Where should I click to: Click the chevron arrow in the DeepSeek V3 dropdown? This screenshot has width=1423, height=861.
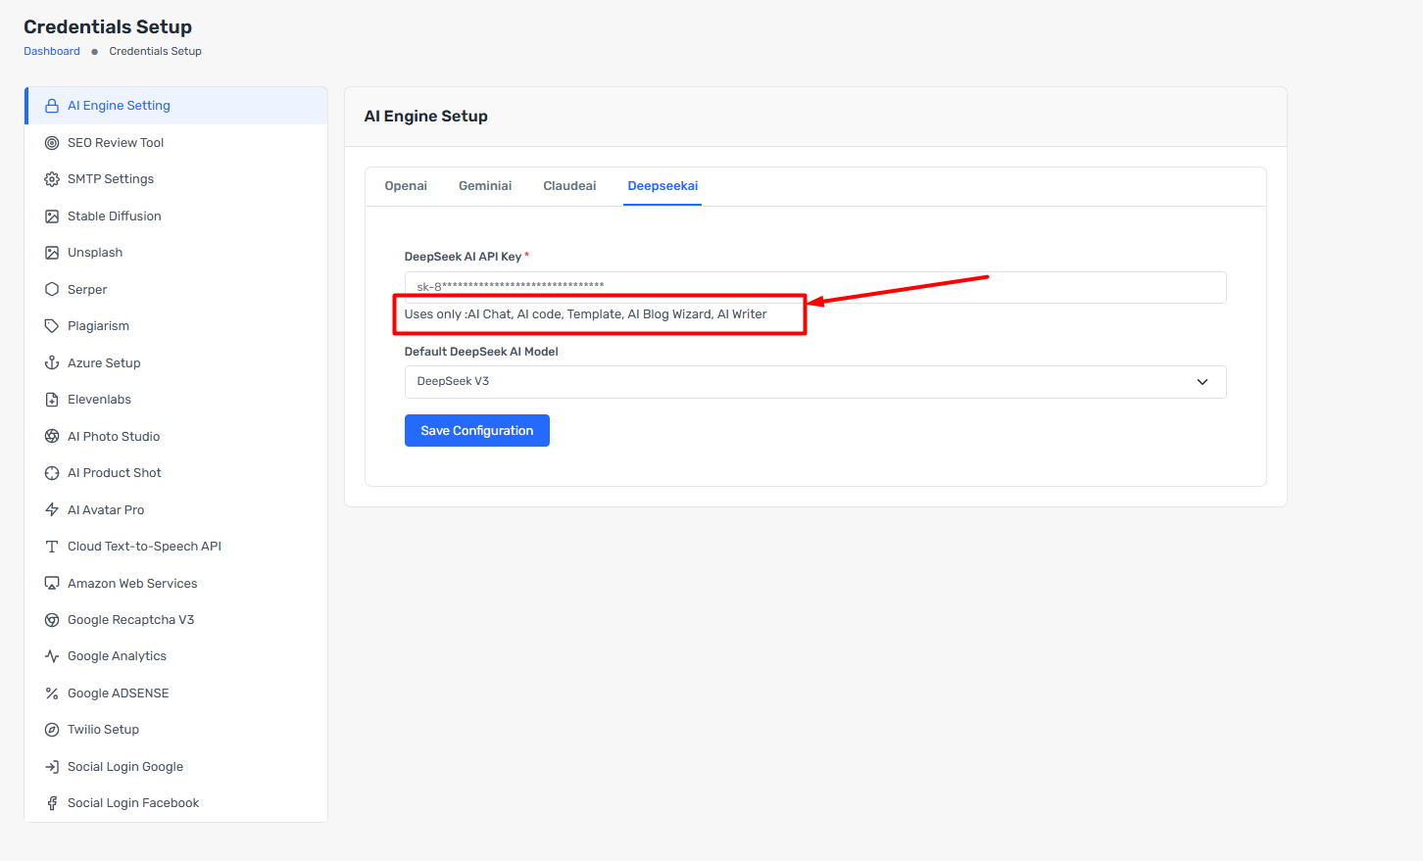click(x=1202, y=382)
